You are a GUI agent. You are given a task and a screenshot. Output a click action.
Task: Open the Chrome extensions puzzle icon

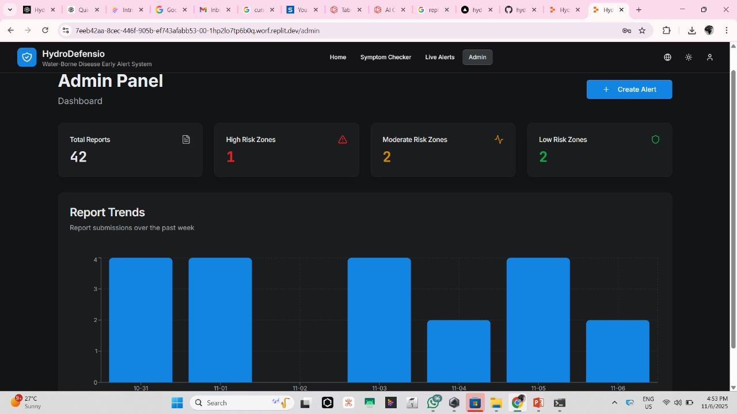(x=667, y=30)
